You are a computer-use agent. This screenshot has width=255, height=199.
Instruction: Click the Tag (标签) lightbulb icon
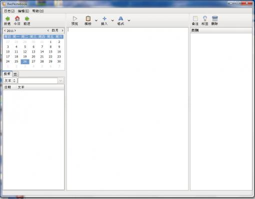click(x=205, y=18)
